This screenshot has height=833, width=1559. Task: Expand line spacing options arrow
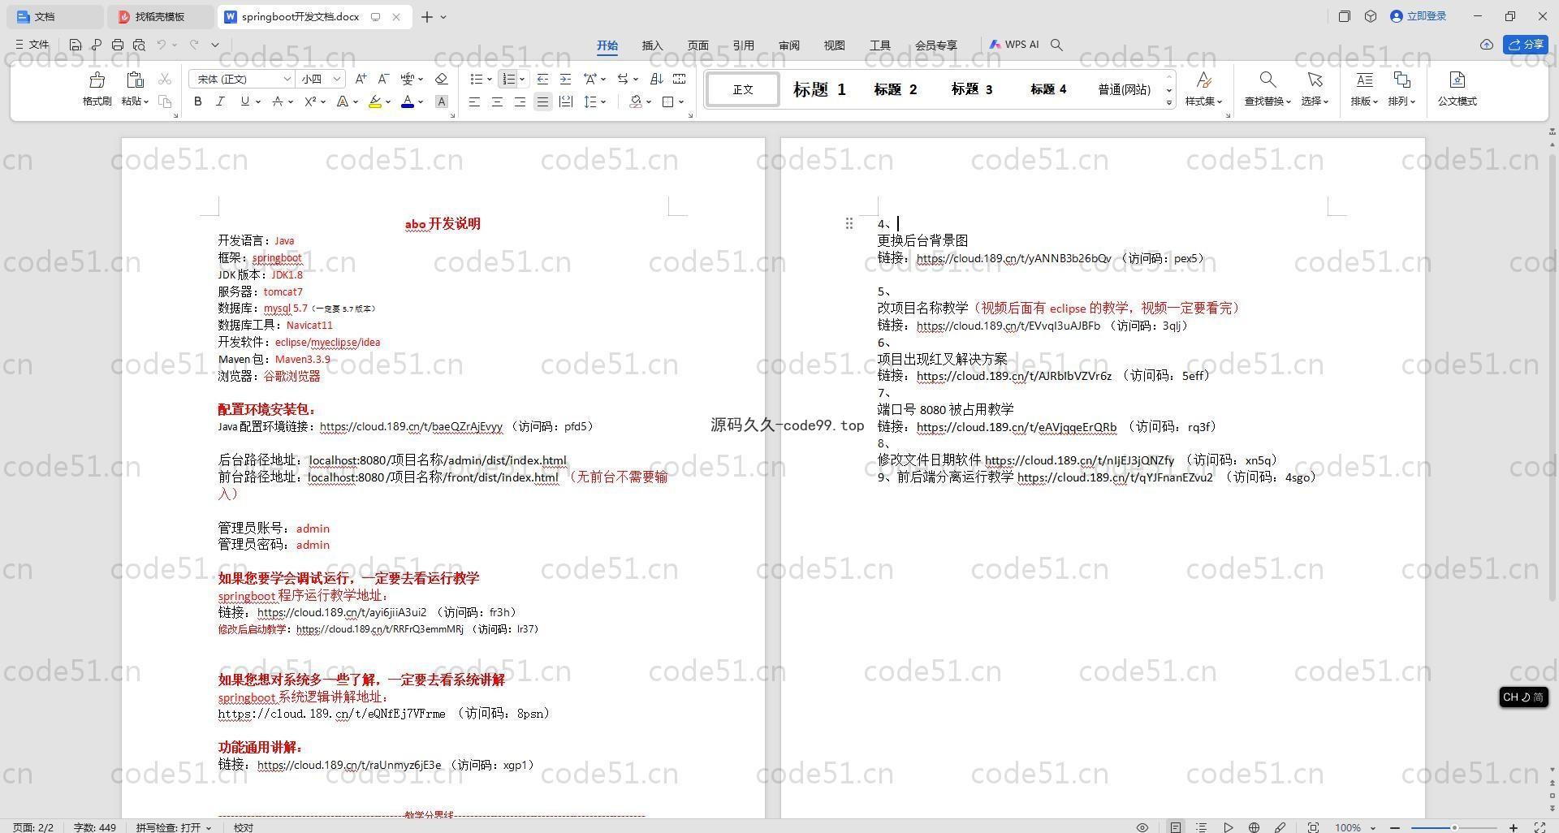coord(603,101)
